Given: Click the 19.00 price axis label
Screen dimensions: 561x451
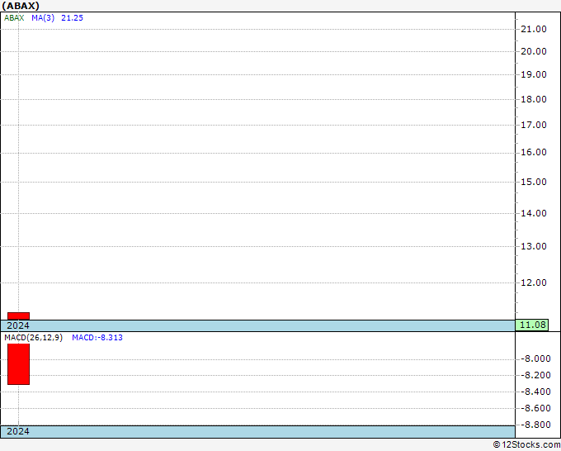Looking at the screenshot, I should click(x=534, y=75).
